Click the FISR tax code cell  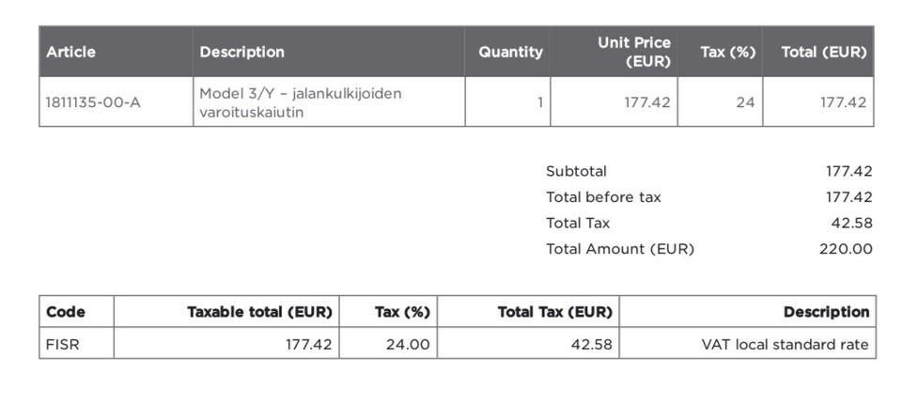pyautogui.click(x=63, y=345)
